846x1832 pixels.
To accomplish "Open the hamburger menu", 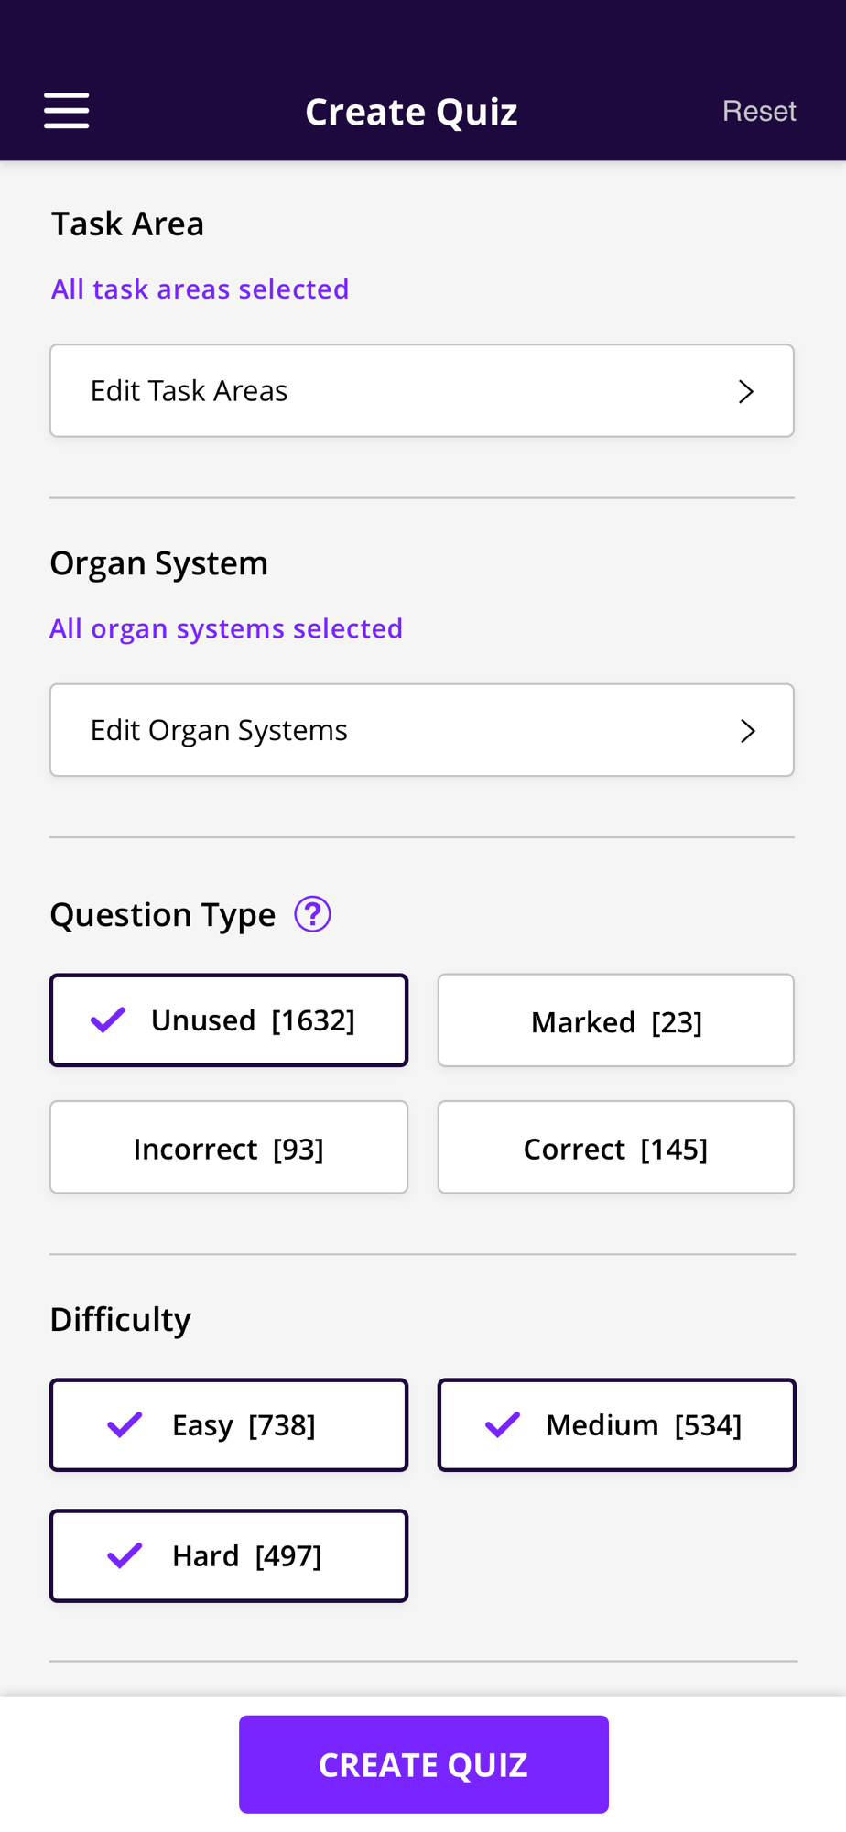I will (x=67, y=111).
